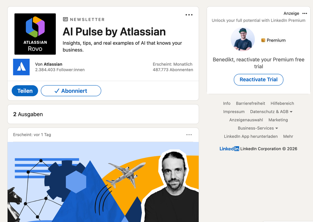Open the Barrierefreiheit footer link
Viewport: 313px width, 222px height.
(x=250, y=103)
